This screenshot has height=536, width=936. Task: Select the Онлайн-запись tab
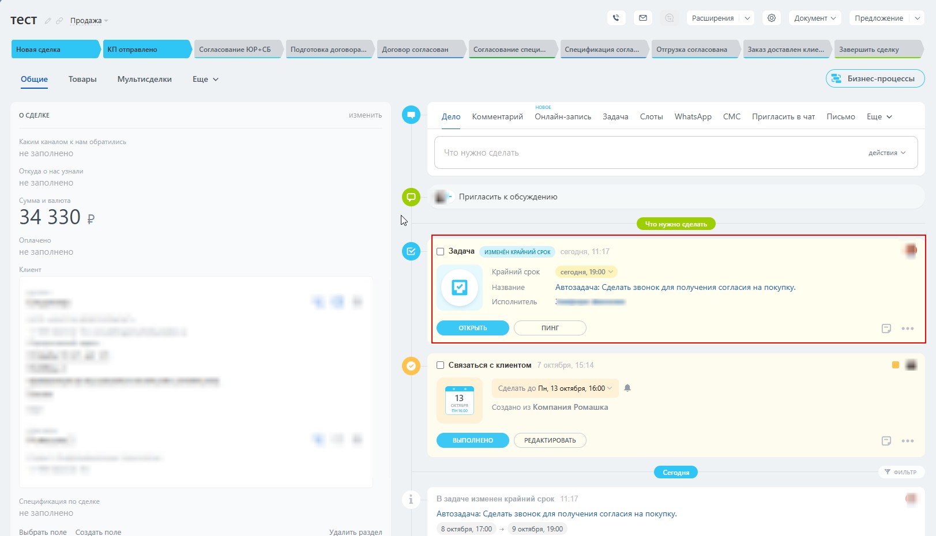(563, 116)
